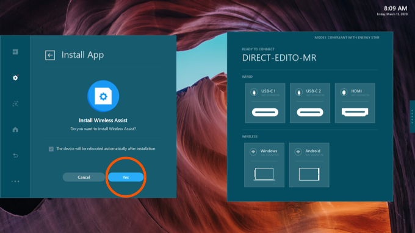Click the HDMI connector port icon
This screenshot has height=233, width=415.
355,112
